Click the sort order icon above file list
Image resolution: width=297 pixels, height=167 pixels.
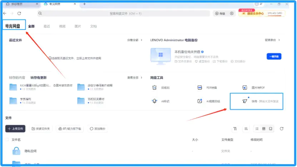(x=246, y=129)
